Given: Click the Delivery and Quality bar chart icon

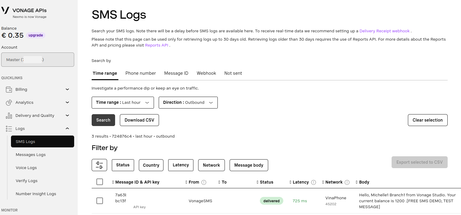Looking at the screenshot, I should 9,115.
